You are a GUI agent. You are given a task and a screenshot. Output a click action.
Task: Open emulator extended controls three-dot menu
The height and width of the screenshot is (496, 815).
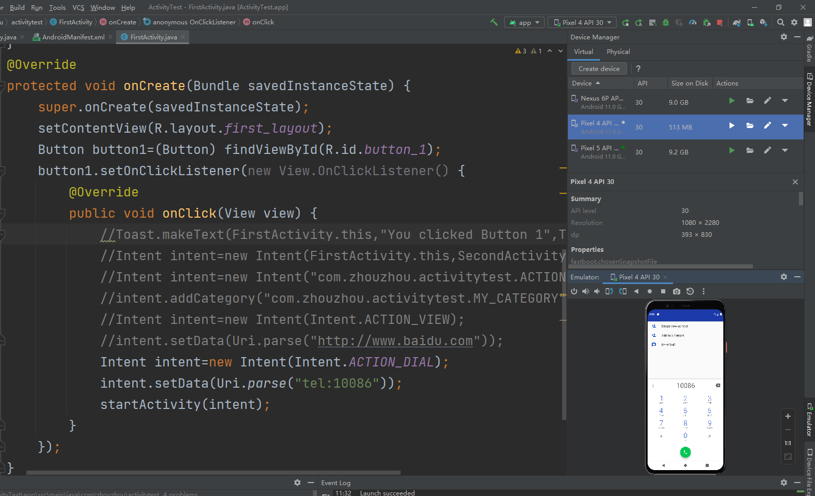point(704,291)
